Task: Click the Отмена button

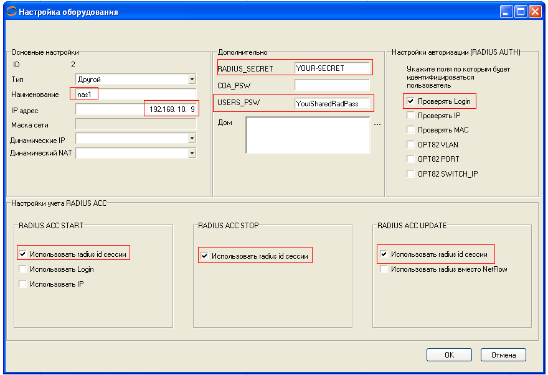Action: coord(503,355)
